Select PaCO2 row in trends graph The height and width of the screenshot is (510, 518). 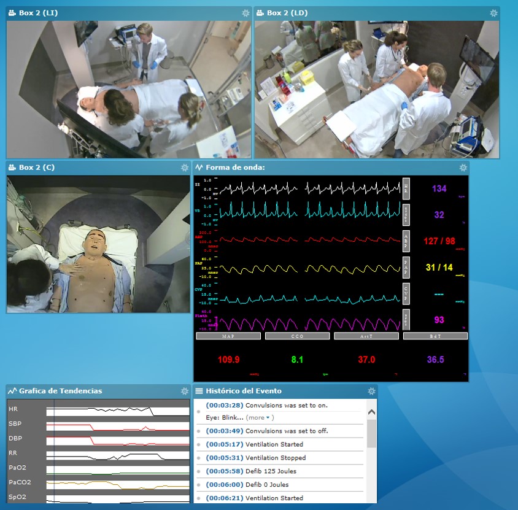coord(98,485)
